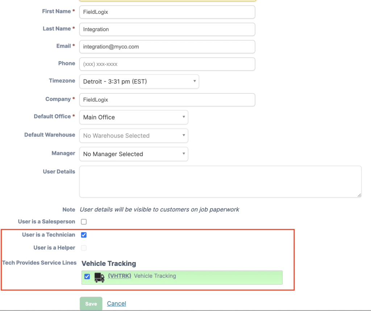Click inside the User Details text area

[x=220, y=181]
